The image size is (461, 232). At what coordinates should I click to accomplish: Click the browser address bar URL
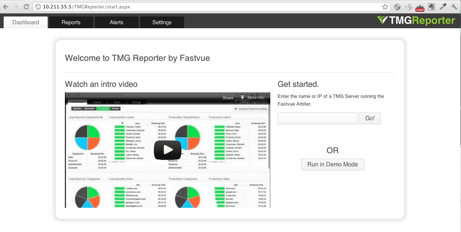[x=86, y=7]
